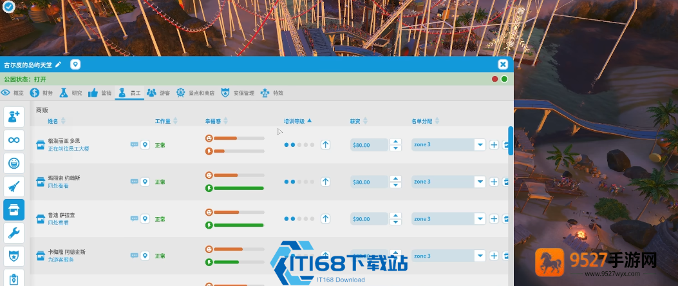
Task: Adjust the $90.00 salary stepper for 鲁迪 萨拉查
Action: [x=395, y=219]
